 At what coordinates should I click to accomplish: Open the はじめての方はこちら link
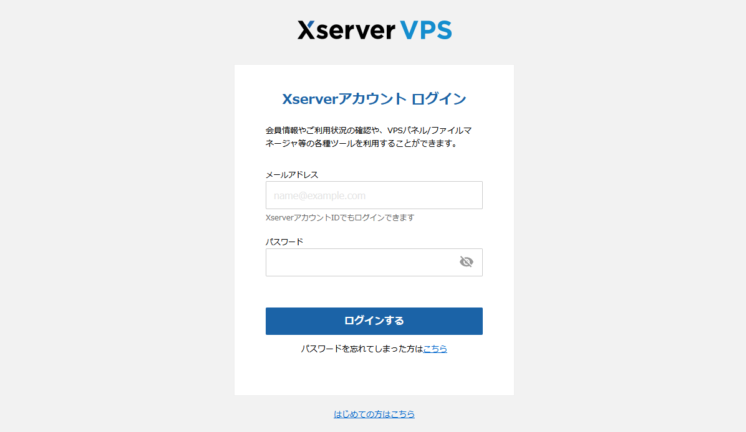[x=374, y=414]
